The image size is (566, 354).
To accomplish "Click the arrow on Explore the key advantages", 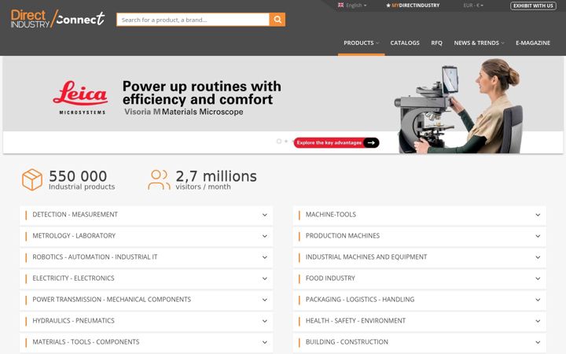I will point(371,142).
